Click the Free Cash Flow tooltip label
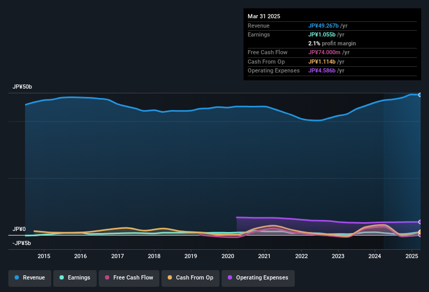Viewport: 429px width, 292px height. [268, 52]
